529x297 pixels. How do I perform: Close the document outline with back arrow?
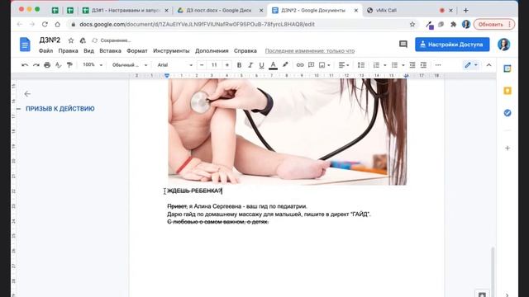27,93
